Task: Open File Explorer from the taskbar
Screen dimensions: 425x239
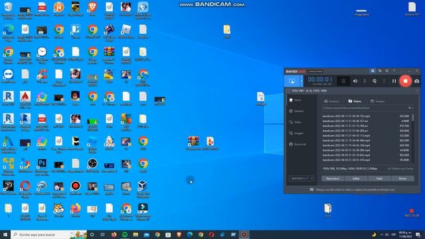Action: coord(135,234)
